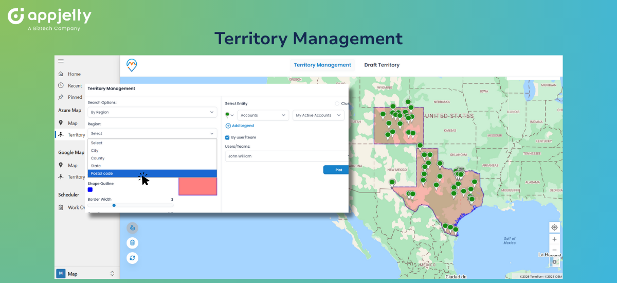Click the Home icon in sidebar
The height and width of the screenshot is (283, 617).
coord(61,74)
